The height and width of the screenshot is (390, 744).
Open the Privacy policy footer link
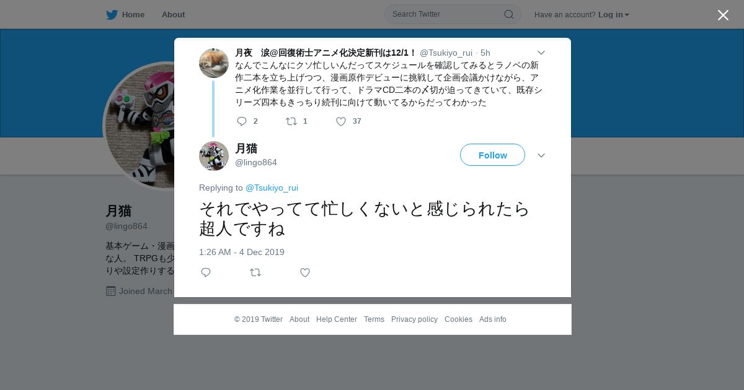click(414, 319)
